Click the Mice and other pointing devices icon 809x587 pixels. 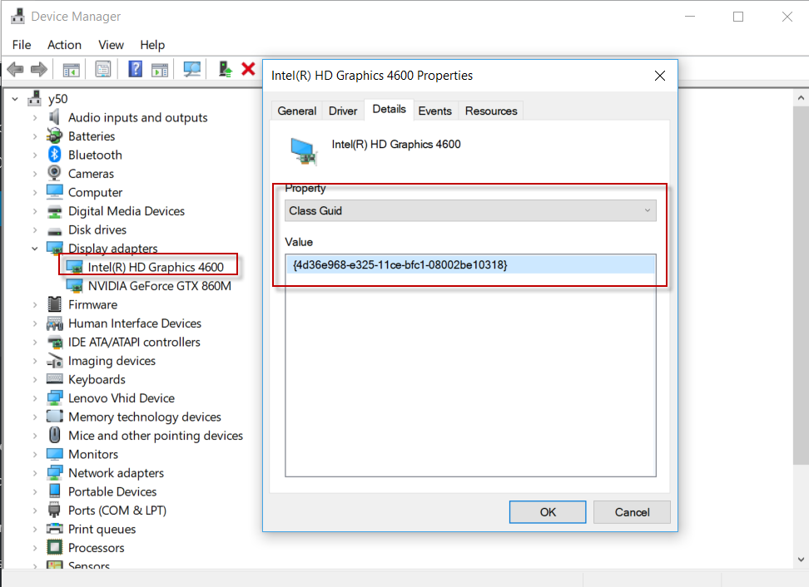tap(55, 436)
